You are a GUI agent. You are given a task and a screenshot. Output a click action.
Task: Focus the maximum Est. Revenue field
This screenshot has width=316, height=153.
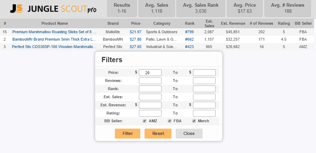204,105
